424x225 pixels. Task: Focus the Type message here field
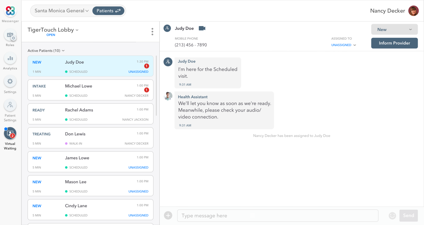tap(278, 216)
